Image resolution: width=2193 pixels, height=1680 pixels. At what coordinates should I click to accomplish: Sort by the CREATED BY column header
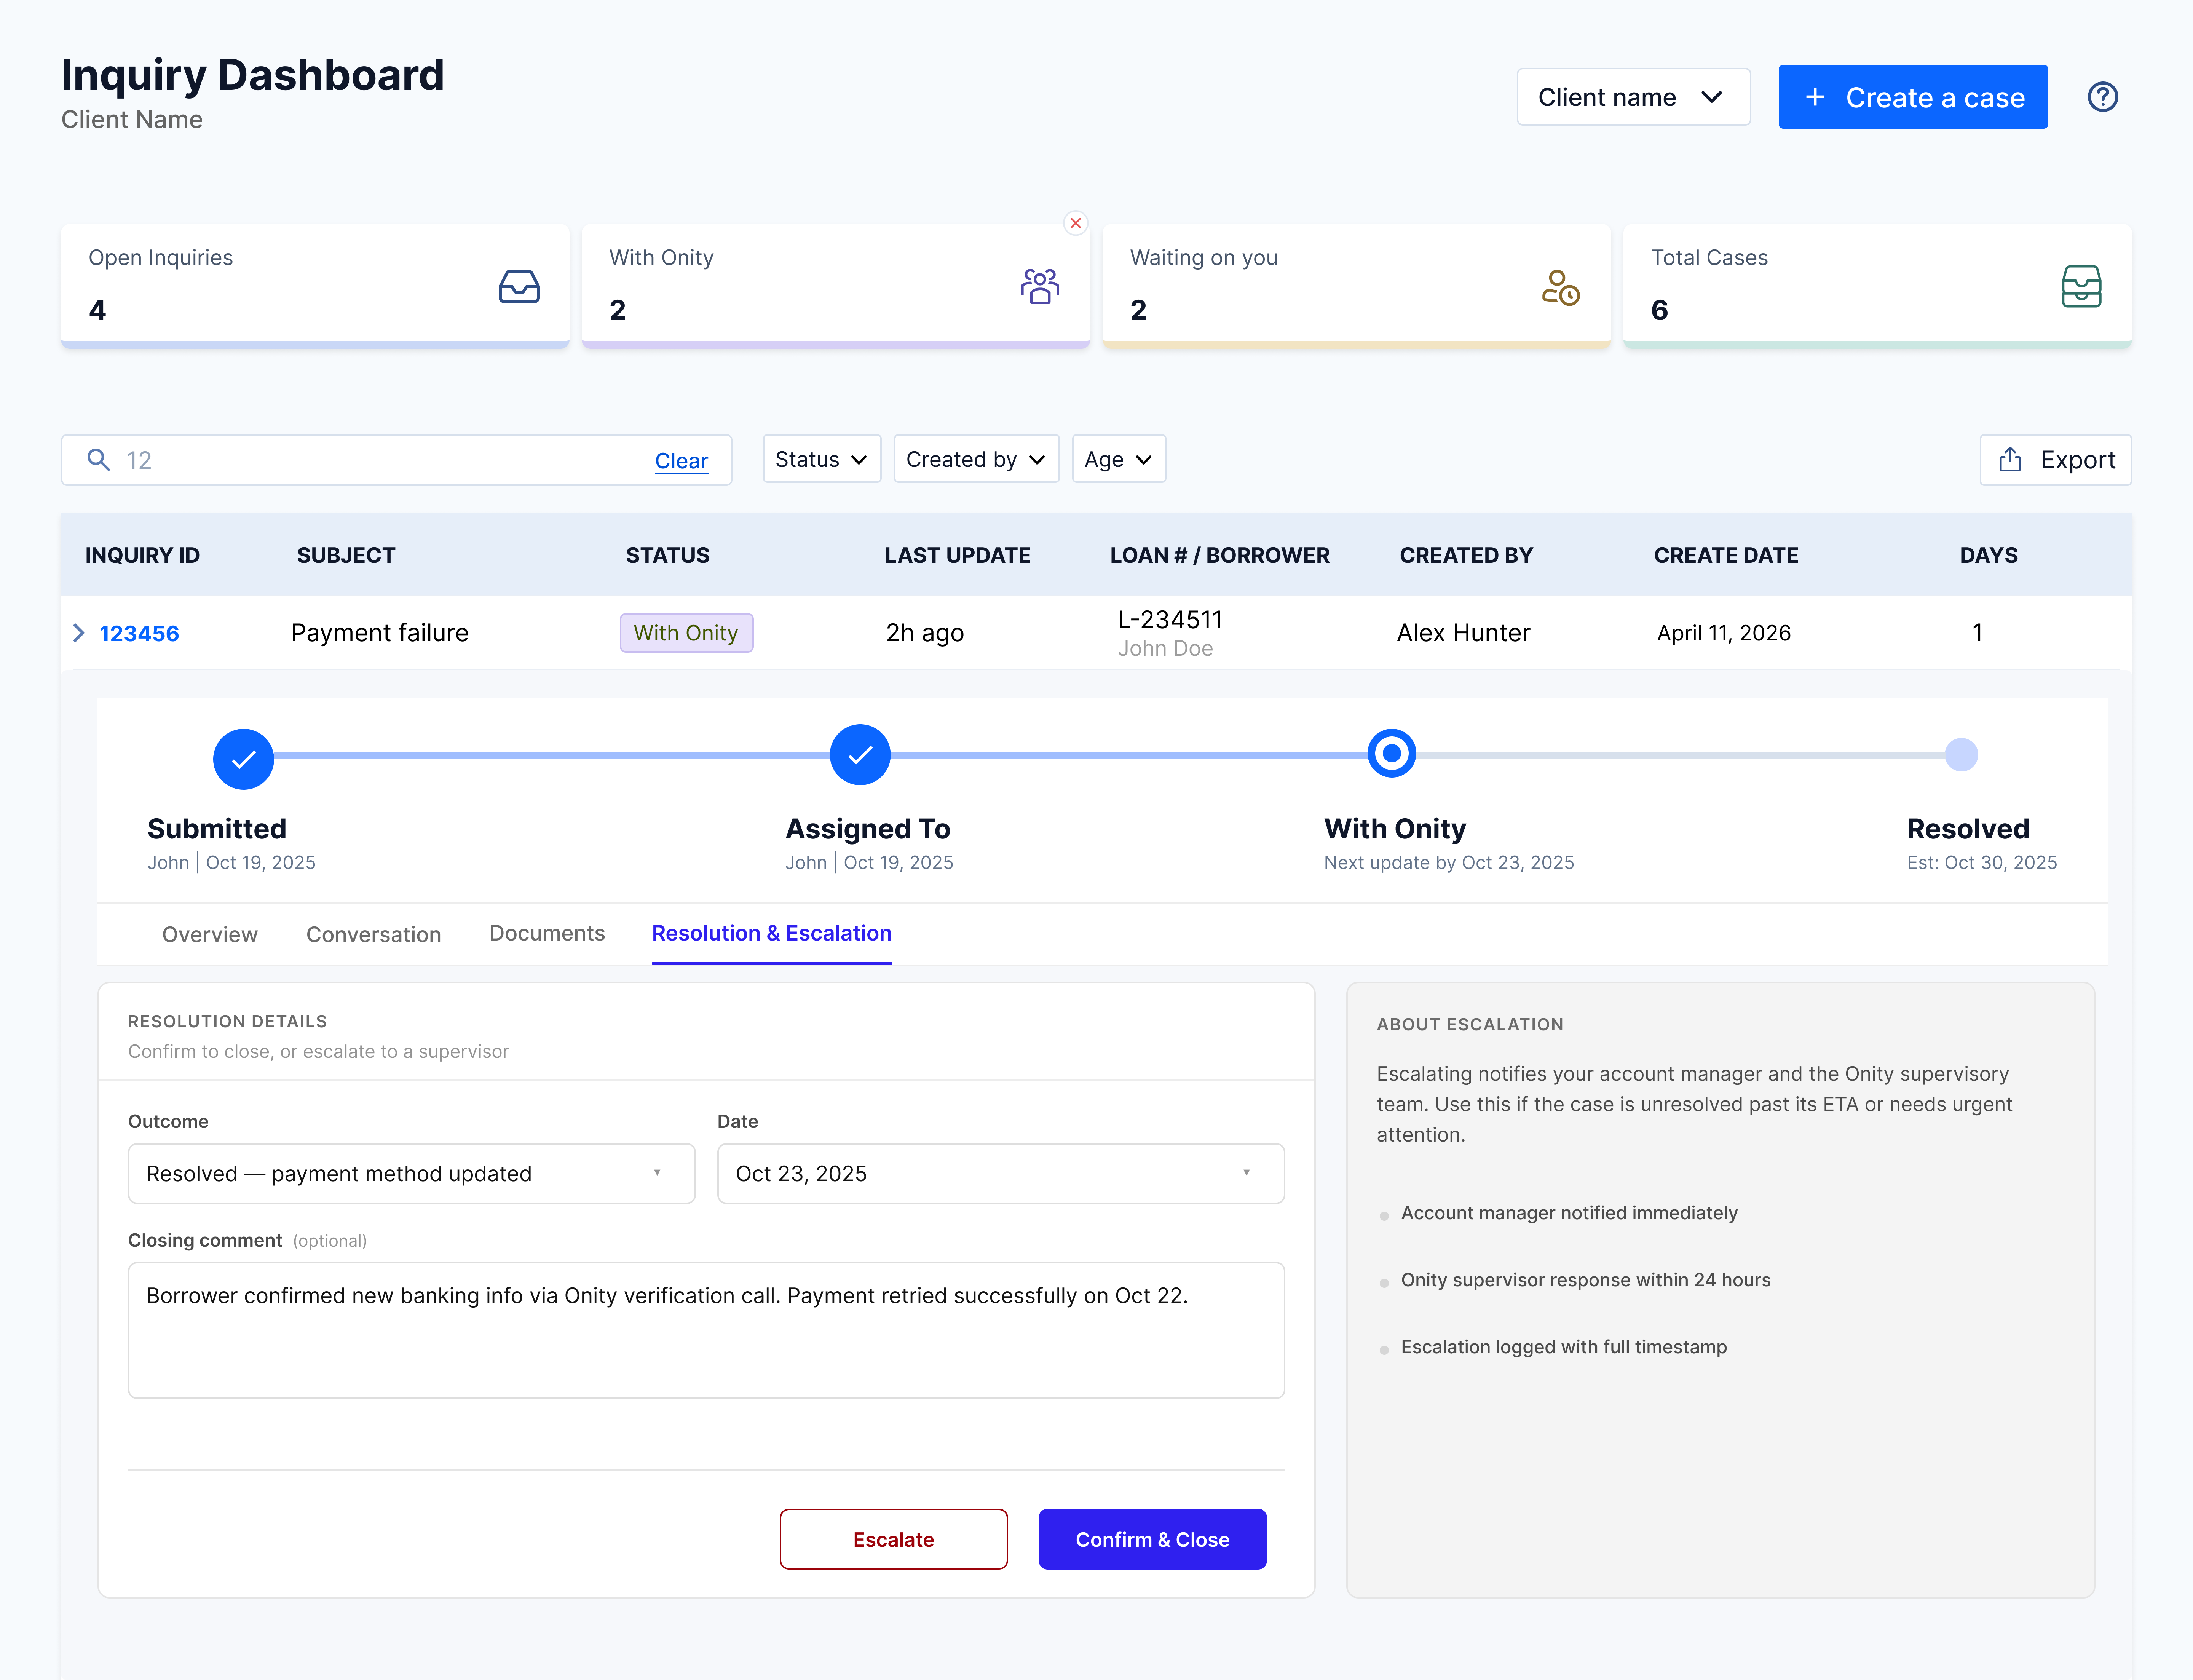1466,555
